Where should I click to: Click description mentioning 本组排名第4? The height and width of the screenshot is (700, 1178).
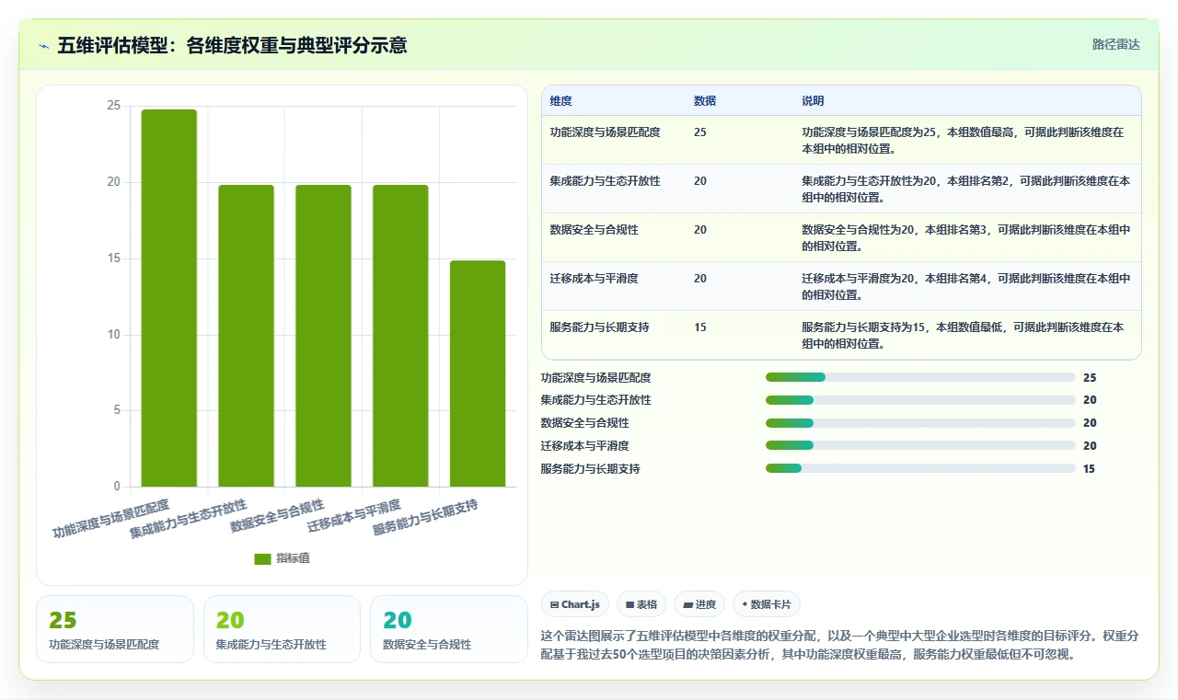(966, 287)
